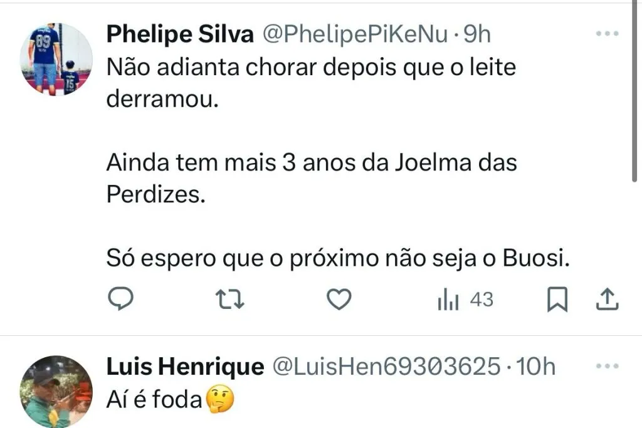
Task: Open Phelipe Silva's profile picture
Action: [x=56, y=60]
